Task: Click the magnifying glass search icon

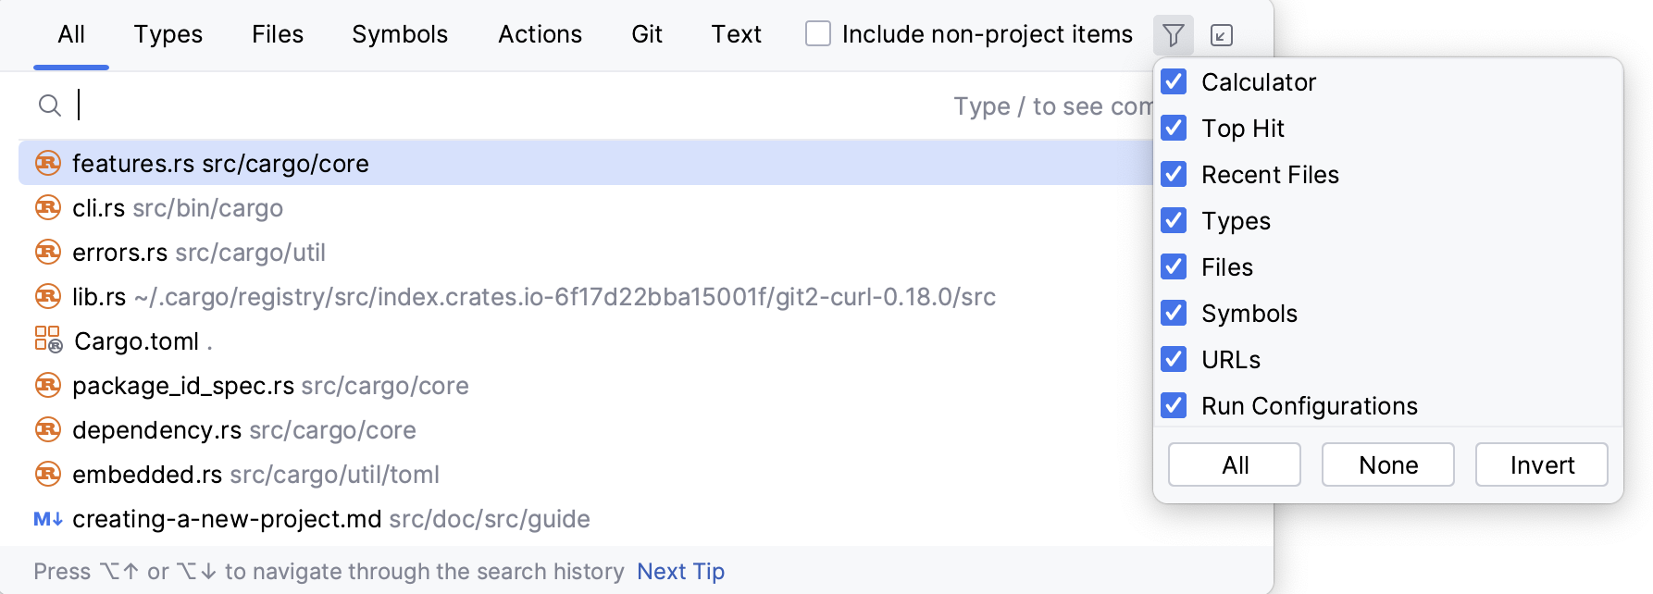Action: pyautogui.click(x=50, y=105)
